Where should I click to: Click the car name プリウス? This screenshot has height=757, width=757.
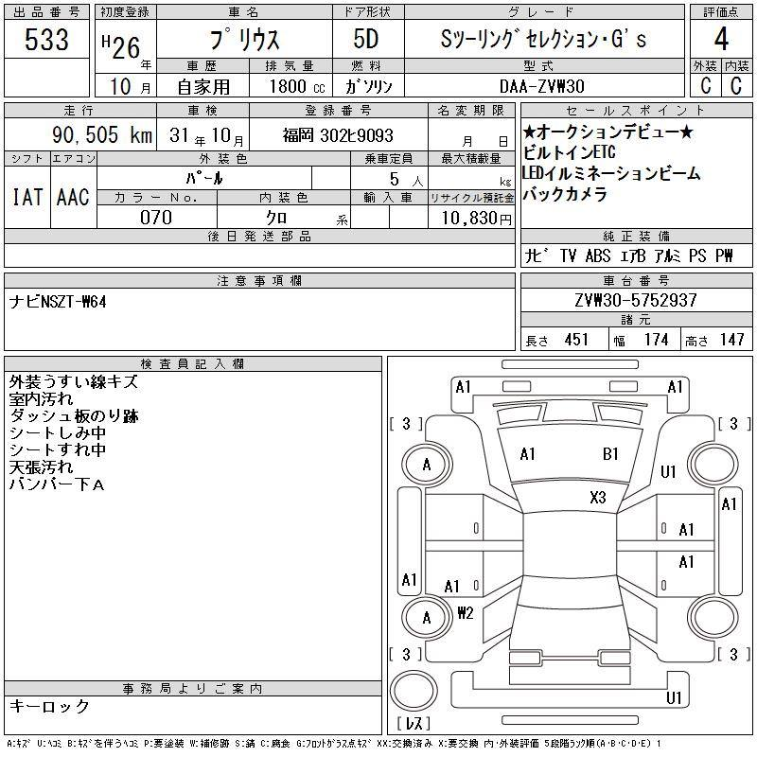coord(244,40)
